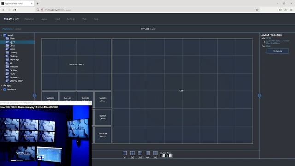Select the Multiview layout
The height and width of the screenshot is (166, 295).
(13, 67)
